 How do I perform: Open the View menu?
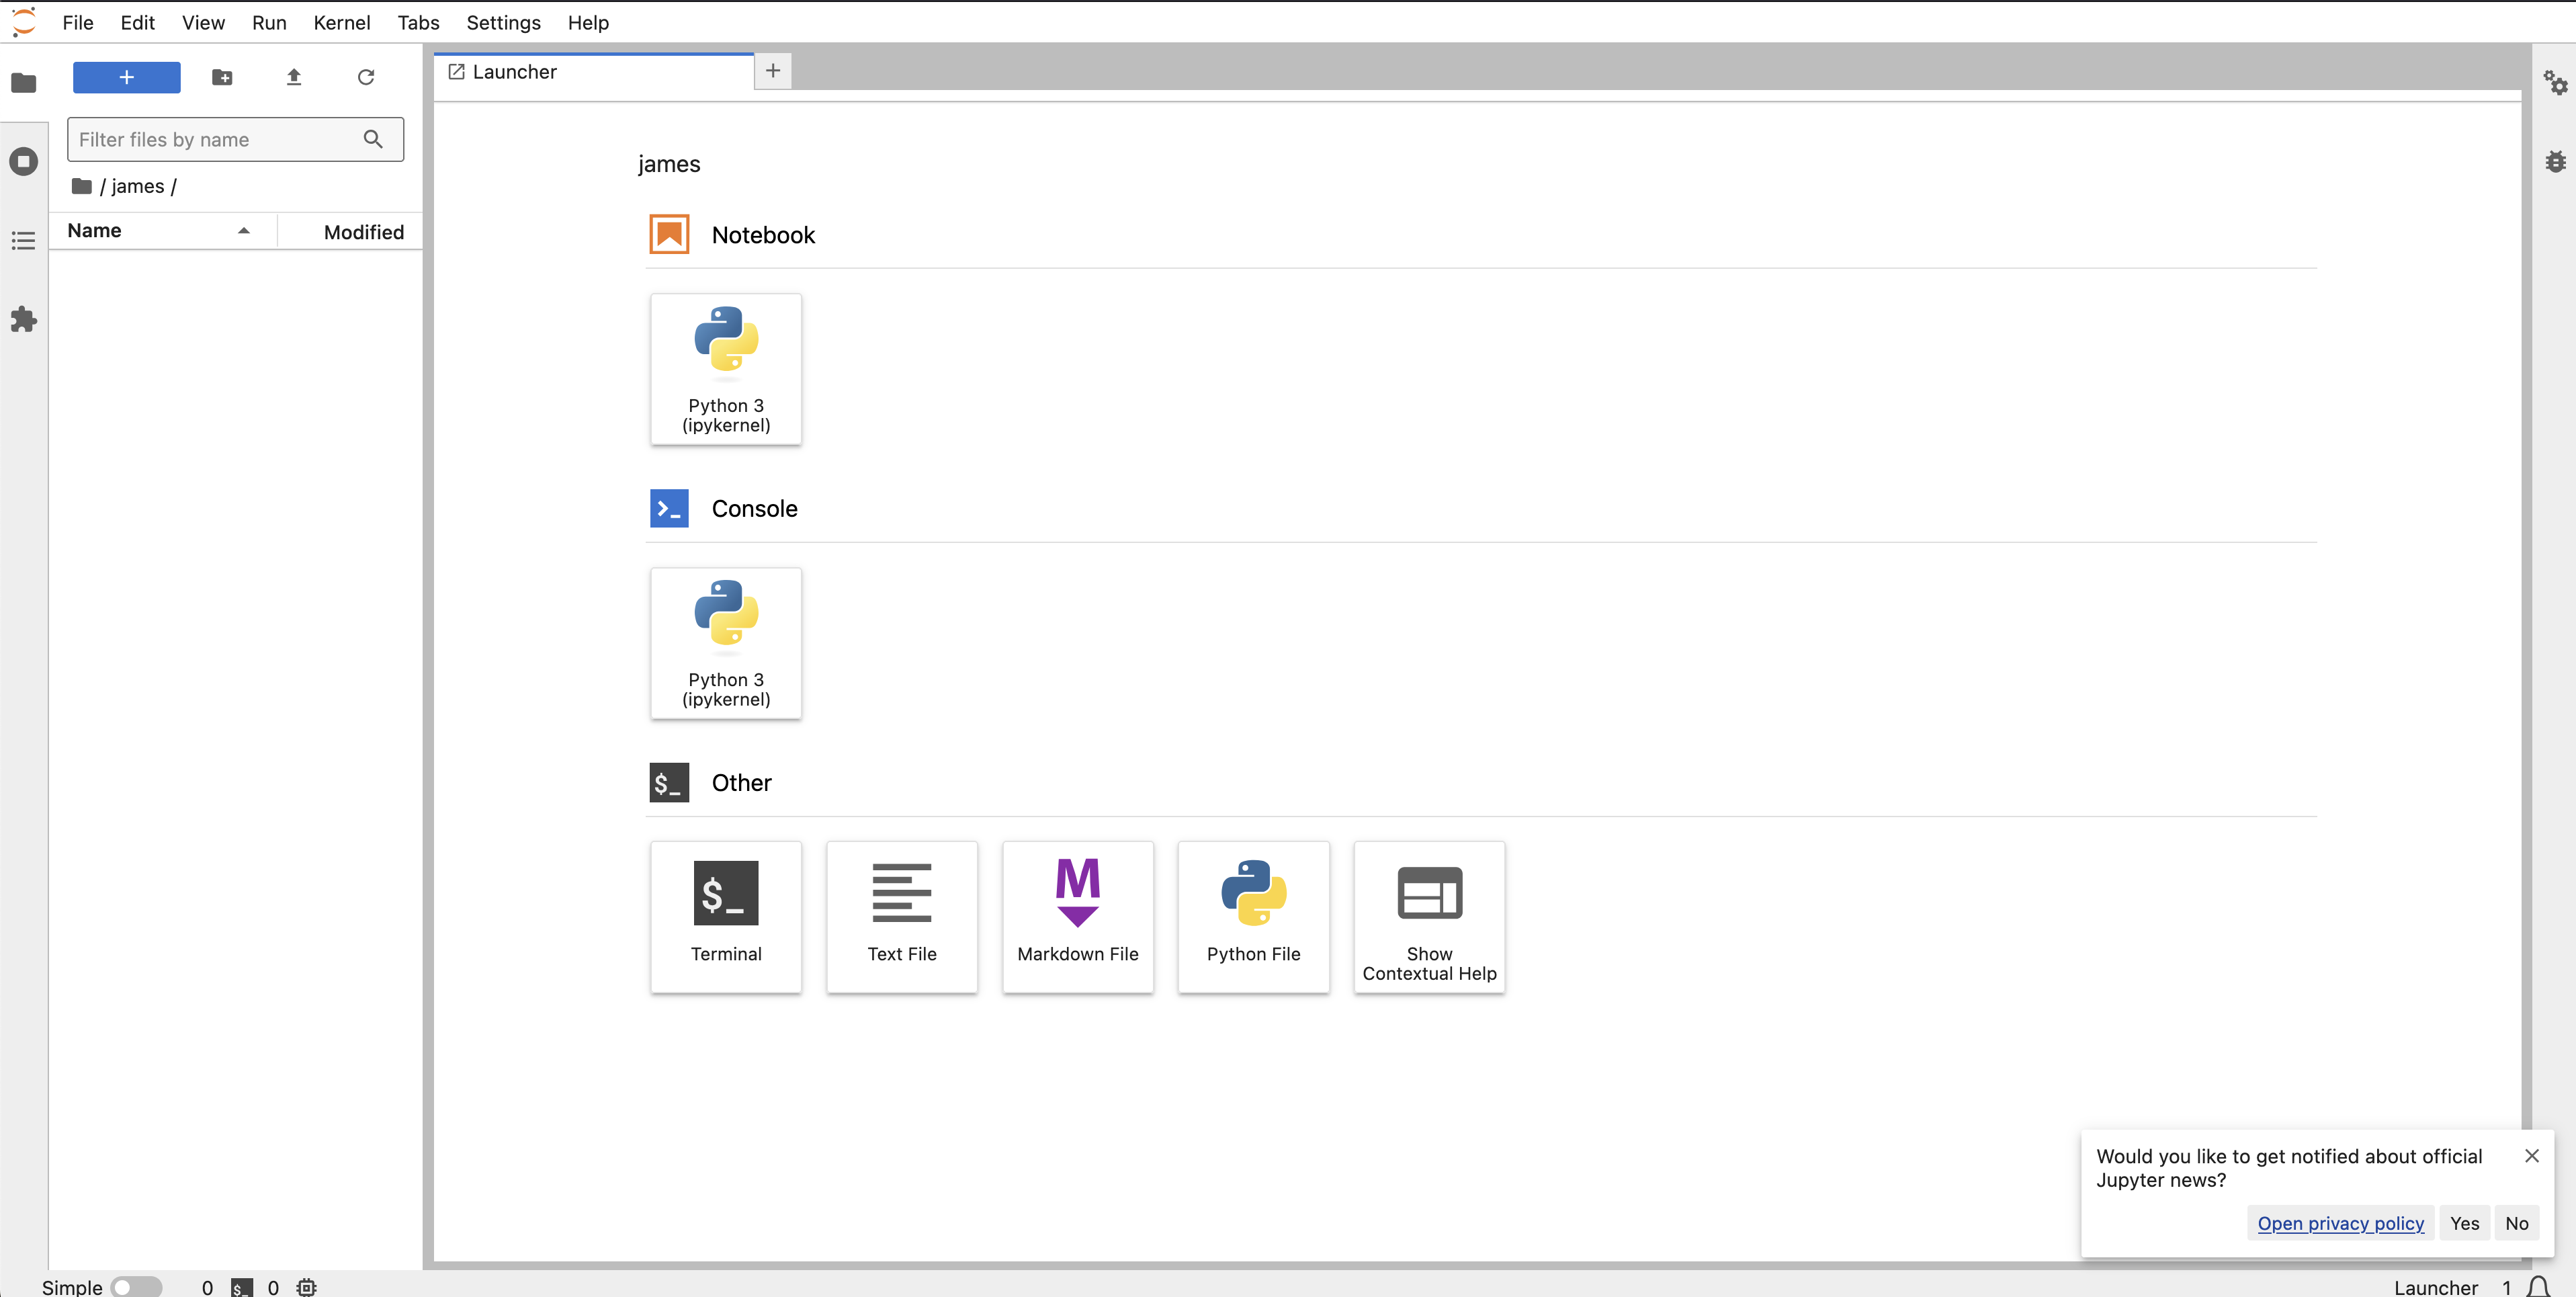[203, 22]
